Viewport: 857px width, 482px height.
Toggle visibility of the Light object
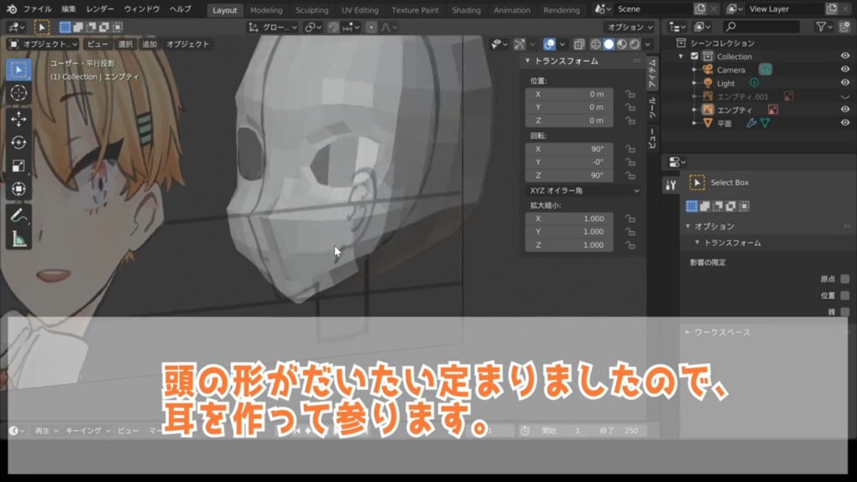click(845, 83)
